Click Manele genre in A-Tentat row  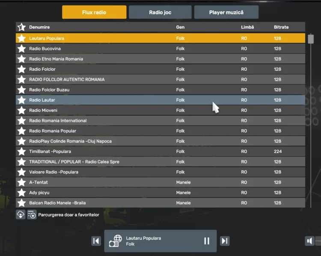pyautogui.click(x=183, y=182)
